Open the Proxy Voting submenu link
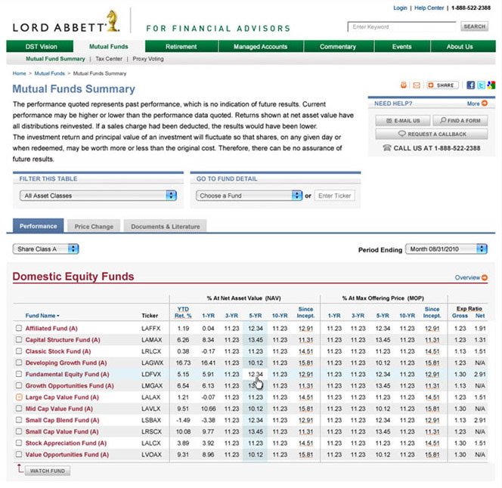 point(148,59)
